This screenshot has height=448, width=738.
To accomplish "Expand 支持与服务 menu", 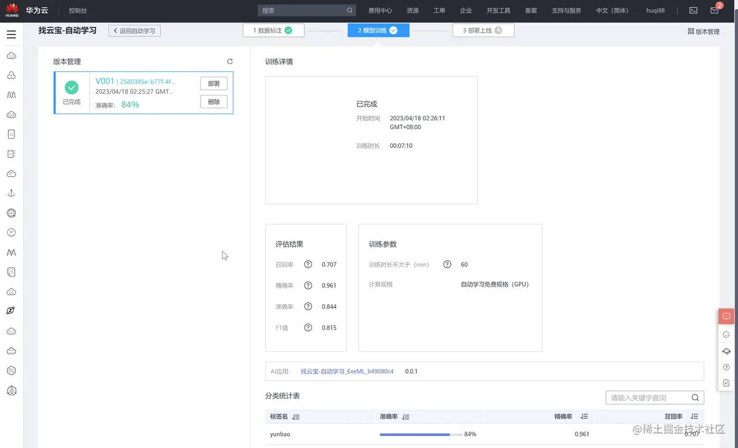I will coord(566,10).
